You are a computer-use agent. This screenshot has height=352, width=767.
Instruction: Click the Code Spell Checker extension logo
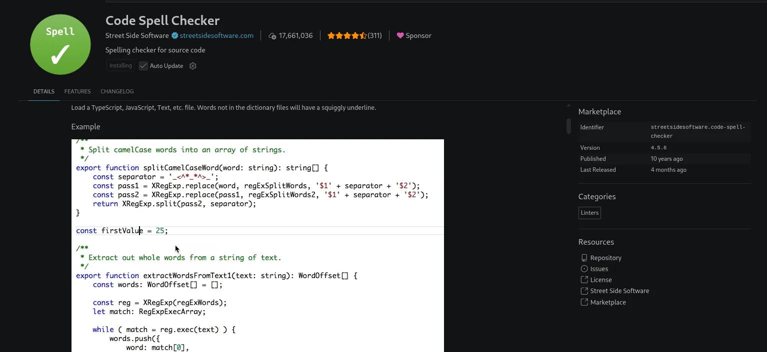(60, 44)
